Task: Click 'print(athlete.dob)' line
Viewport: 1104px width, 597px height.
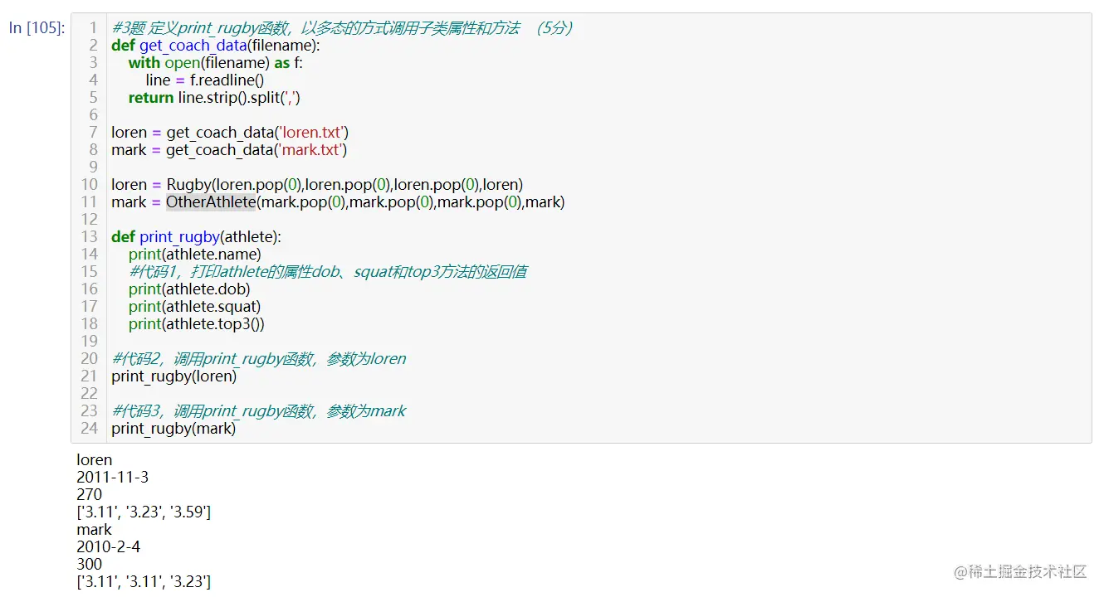Action: click(189, 289)
